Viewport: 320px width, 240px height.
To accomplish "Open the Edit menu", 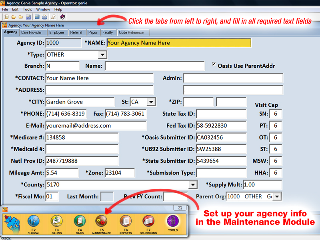I will tap(15, 9).
